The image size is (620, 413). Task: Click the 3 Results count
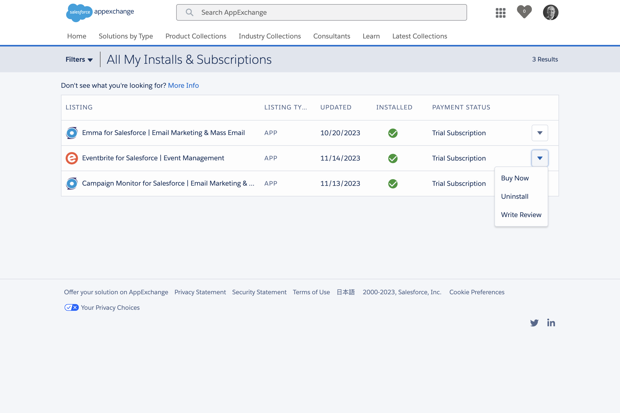(545, 59)
